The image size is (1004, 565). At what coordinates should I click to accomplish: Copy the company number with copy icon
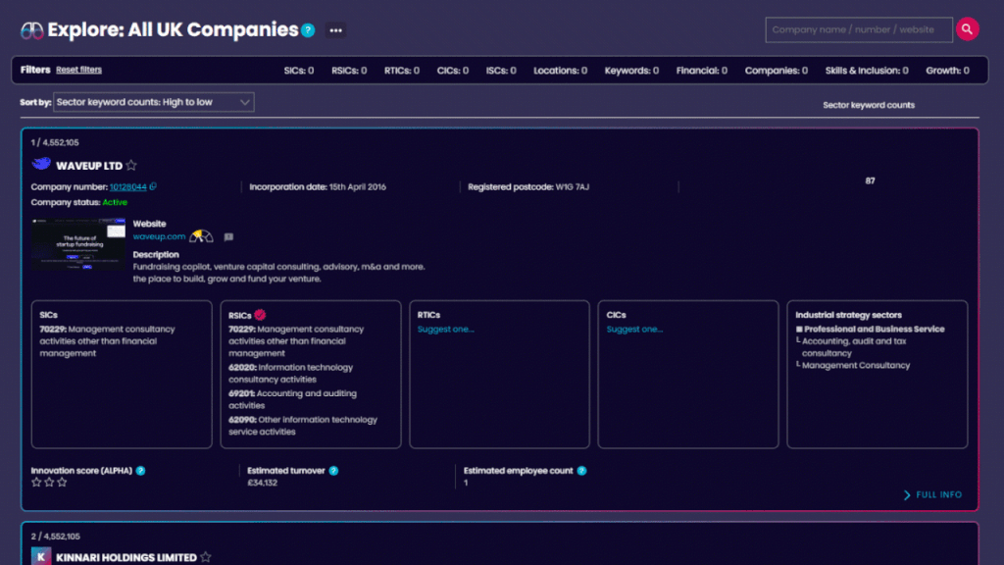point(153,186)
